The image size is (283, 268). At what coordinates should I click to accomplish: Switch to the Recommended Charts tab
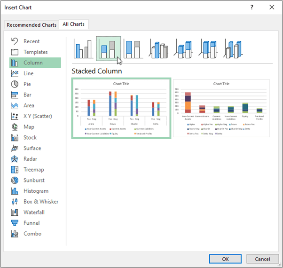coord(31,25)
